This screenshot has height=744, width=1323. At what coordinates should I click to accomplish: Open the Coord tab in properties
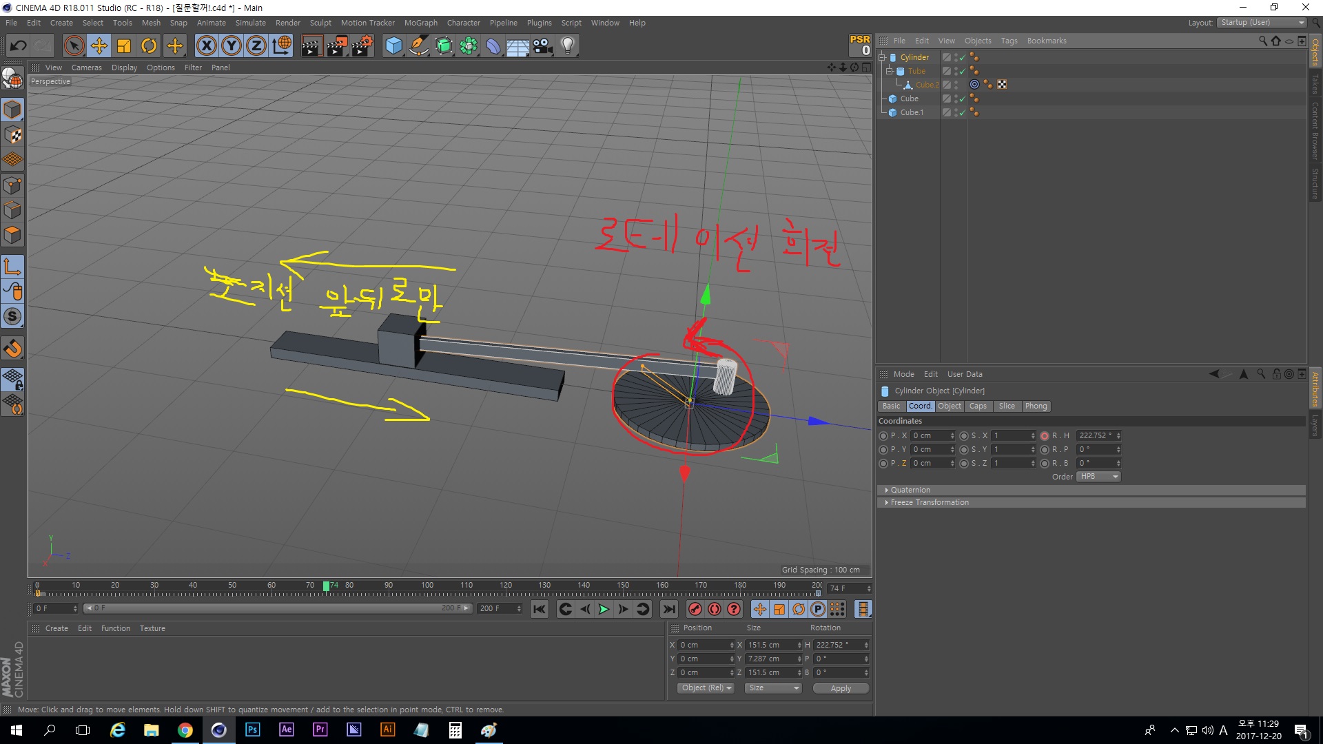pos(920,406)
